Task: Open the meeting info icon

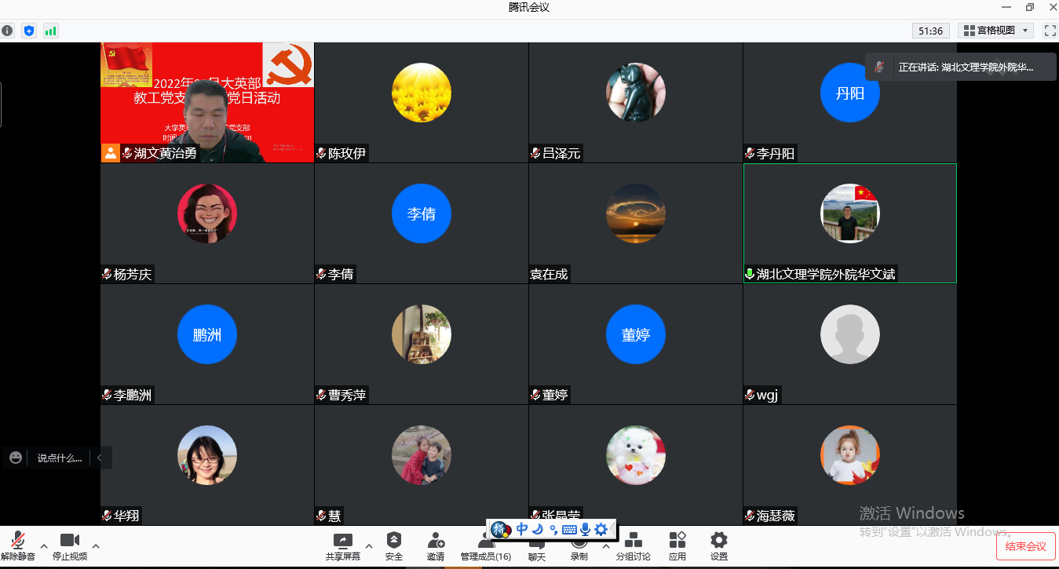Action: coord(7,31)
